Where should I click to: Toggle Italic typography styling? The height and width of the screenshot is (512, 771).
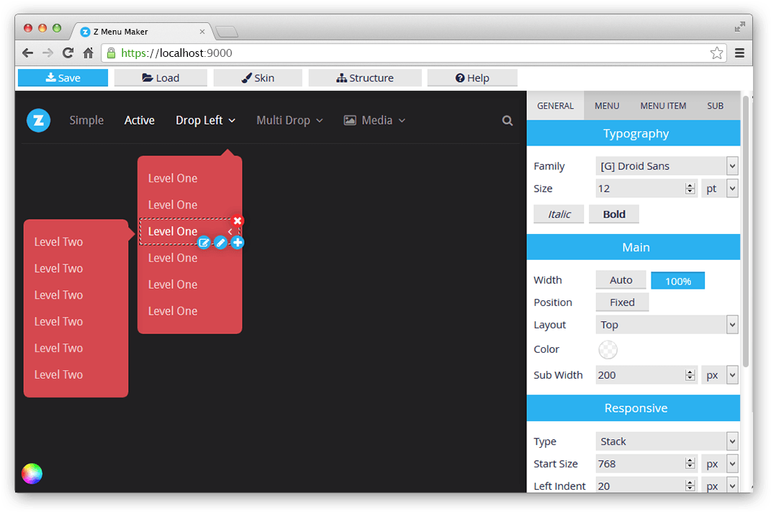[559, 214]
